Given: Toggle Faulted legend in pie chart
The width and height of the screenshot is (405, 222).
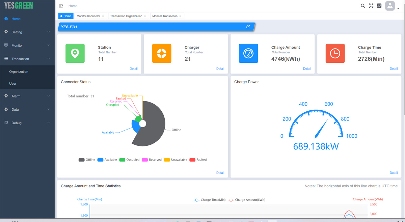Looking at the screenshot, I should pos(198,160).
